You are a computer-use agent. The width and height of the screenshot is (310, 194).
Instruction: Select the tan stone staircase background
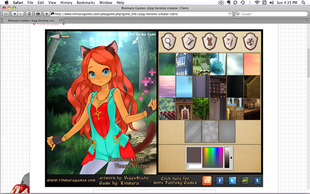[x=252, y=86]
